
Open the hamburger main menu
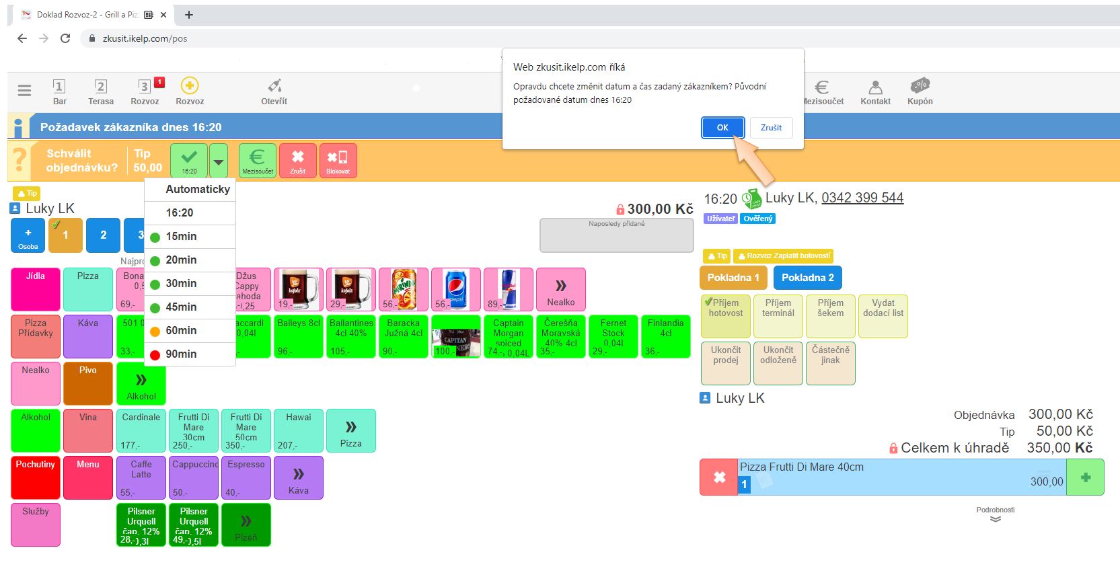tap(24, 91)
